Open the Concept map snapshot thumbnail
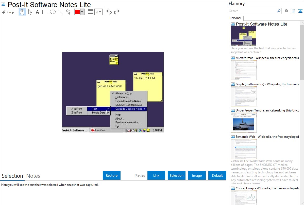This screenshot has height=205, width=304. pos(244,198)
